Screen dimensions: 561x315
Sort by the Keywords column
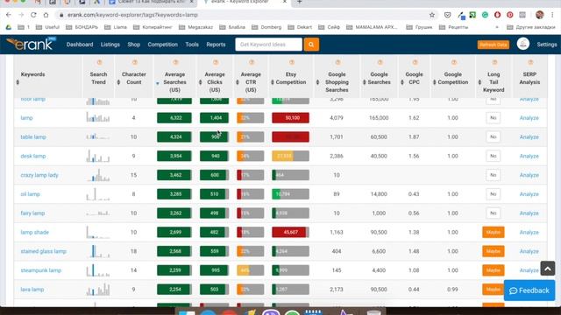pyautogui.click(x=18, y=82)
